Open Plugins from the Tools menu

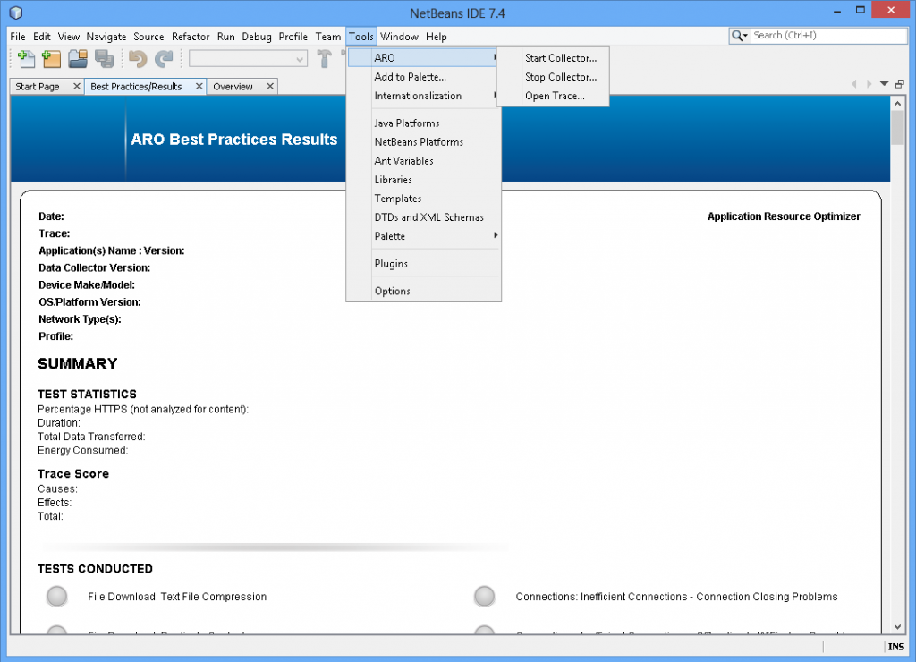coord(423,264)
